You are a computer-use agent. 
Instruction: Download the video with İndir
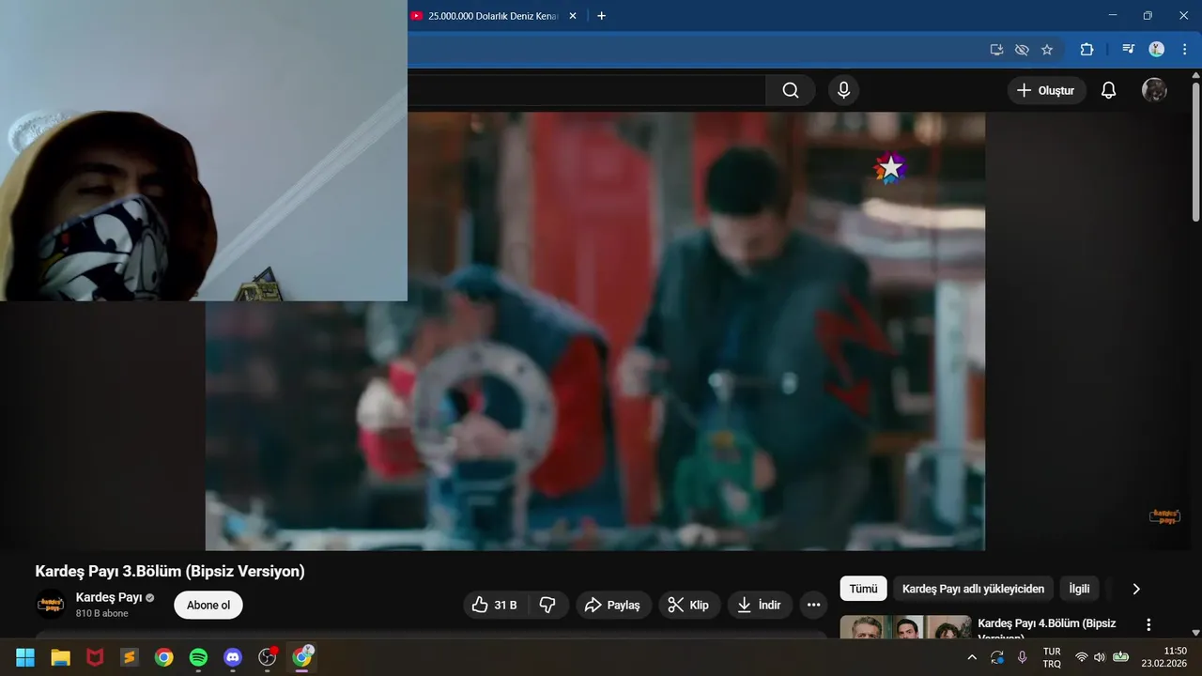760,605
